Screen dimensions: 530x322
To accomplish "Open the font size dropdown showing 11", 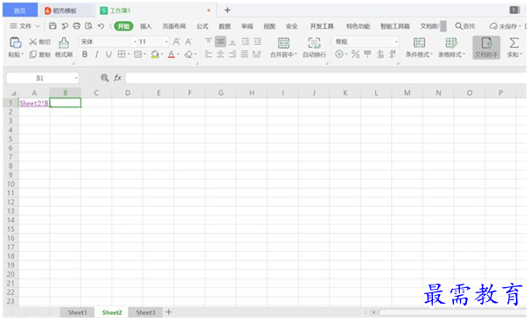I will [x=167, y=42].
